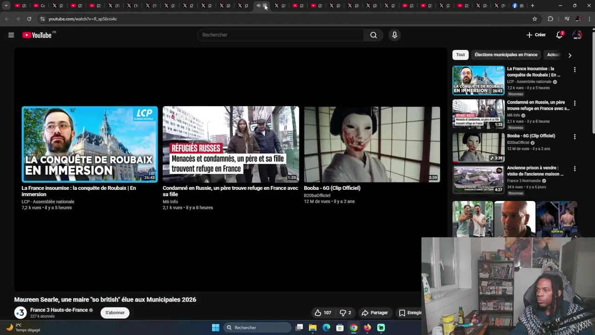595x335 pixels.
Task: Open media controls icon in Chrome toolbar
Action: coord(567,19)
